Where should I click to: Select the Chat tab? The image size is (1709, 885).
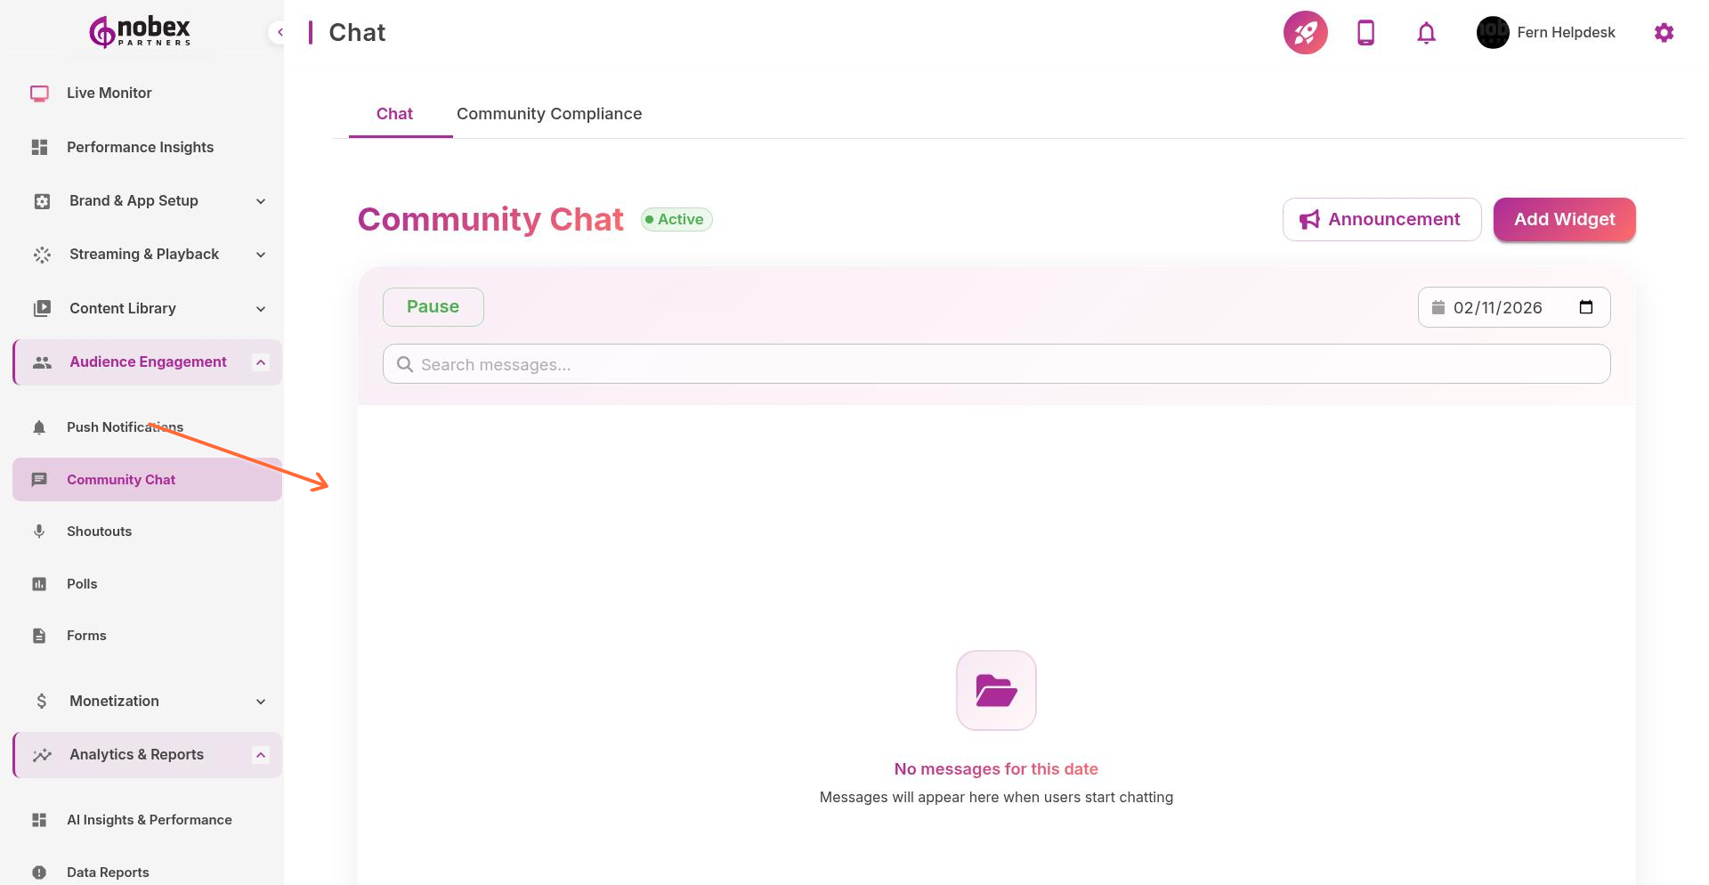pyautogui.click(x=394, y=113)
